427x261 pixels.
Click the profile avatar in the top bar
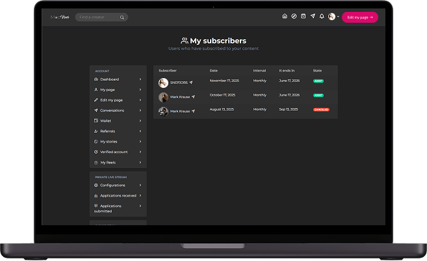331,17
